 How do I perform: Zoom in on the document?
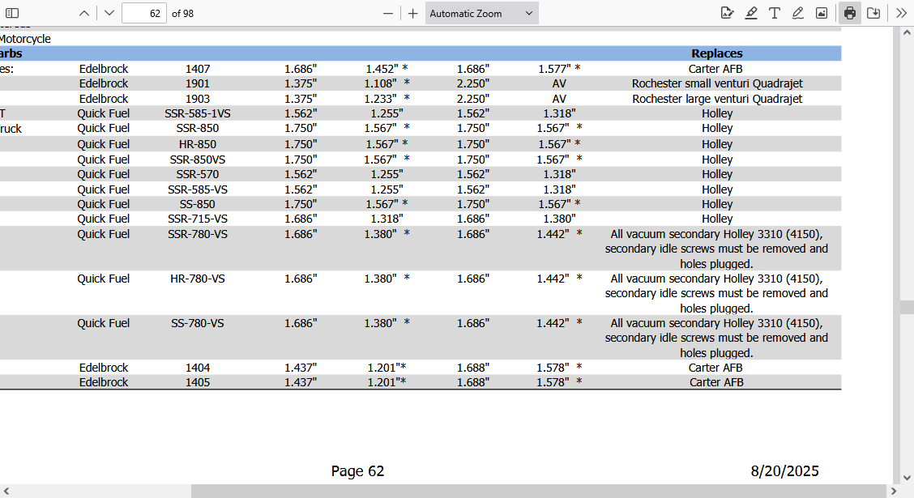[412, 14]
